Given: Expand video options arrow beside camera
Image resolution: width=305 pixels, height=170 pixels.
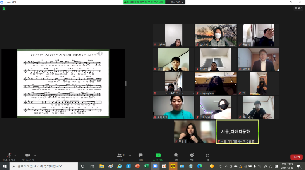Looking at the screenshot, I should click(35, 155).
